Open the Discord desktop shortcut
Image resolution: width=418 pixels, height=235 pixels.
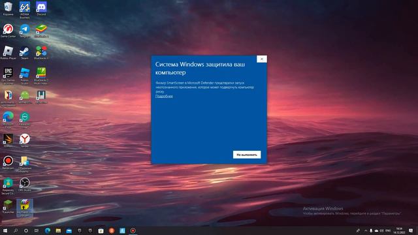tap(41, 8)
